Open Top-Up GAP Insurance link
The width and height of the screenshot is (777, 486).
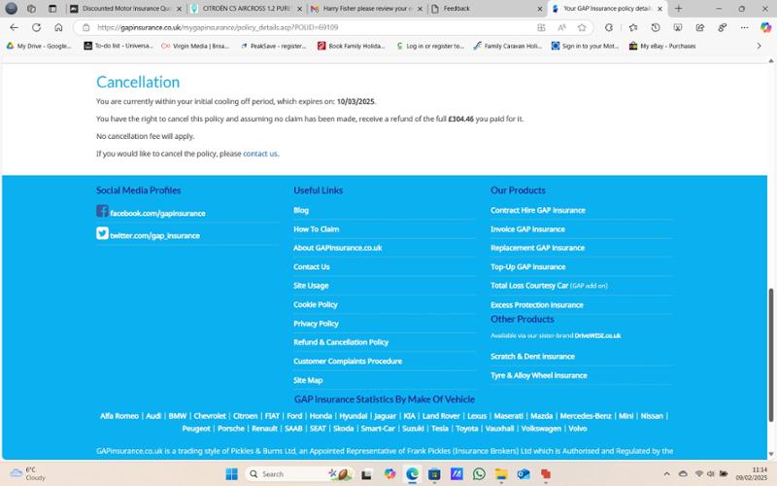tap(527, 266)
